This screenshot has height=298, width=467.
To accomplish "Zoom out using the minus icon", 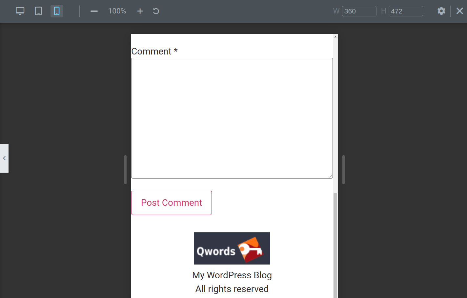I will (94, 11).
